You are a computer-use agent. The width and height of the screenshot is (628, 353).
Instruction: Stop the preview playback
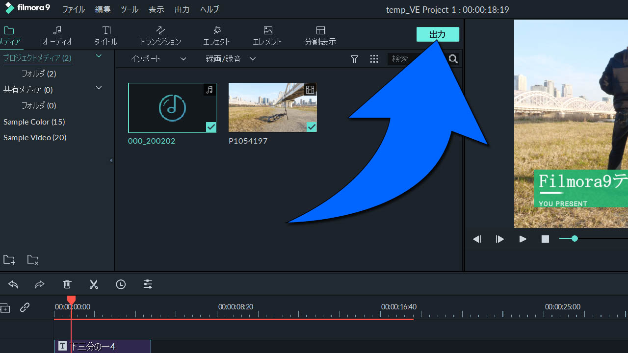[545, 239]
